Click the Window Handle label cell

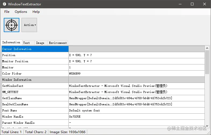click(35, 117)
